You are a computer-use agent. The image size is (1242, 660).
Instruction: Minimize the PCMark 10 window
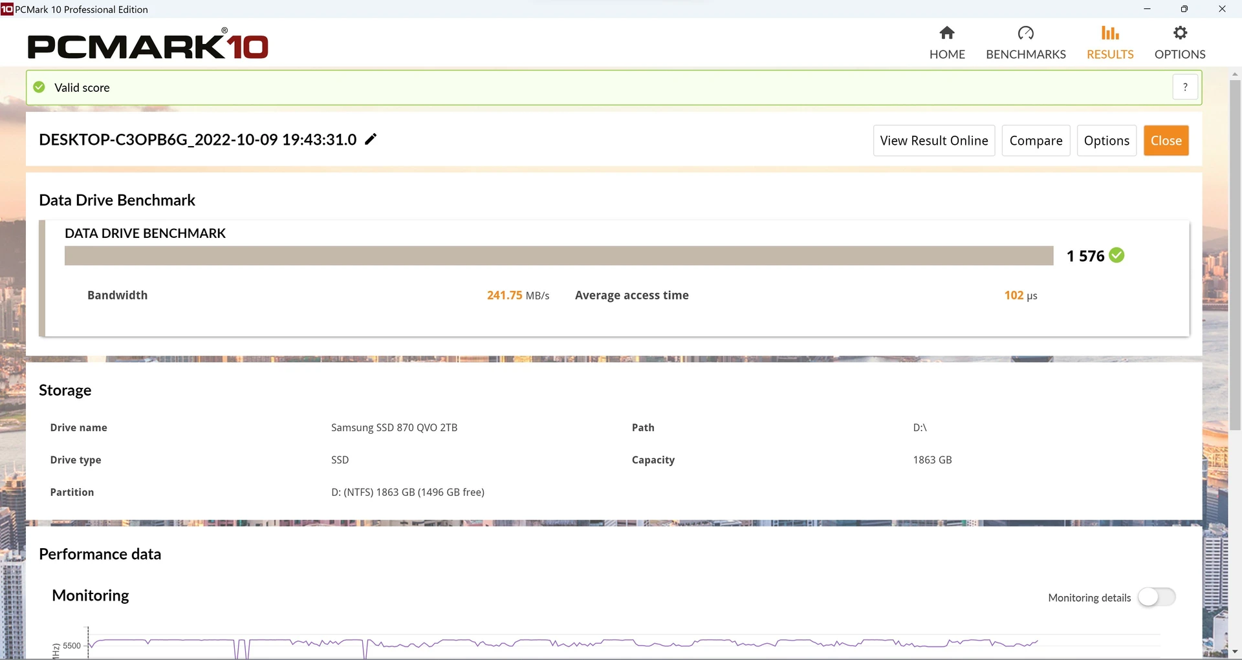[1147, 9]
